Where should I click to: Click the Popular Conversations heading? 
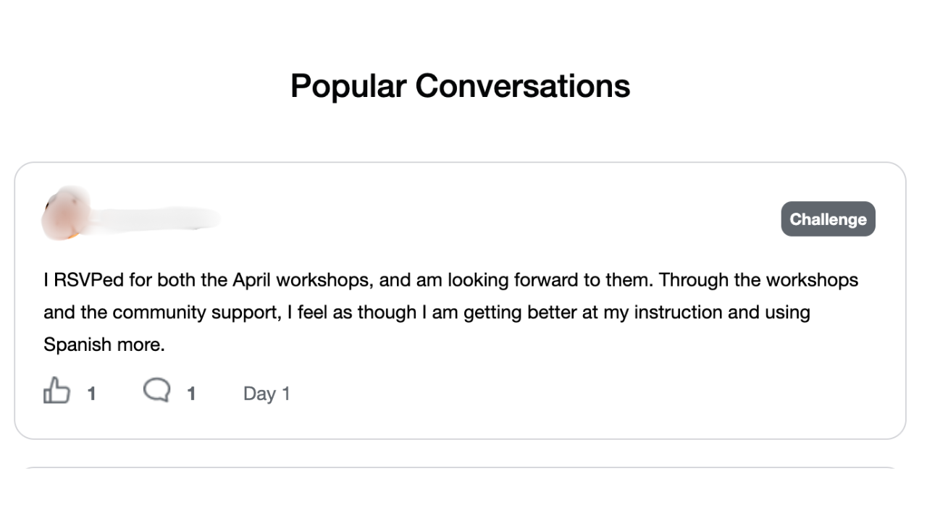460,86
